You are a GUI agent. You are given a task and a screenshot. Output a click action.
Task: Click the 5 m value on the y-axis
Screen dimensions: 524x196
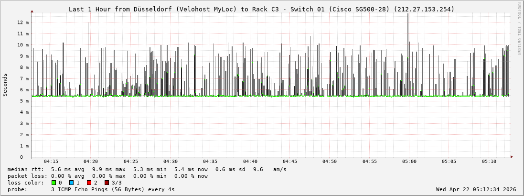[x=25, y=101]
